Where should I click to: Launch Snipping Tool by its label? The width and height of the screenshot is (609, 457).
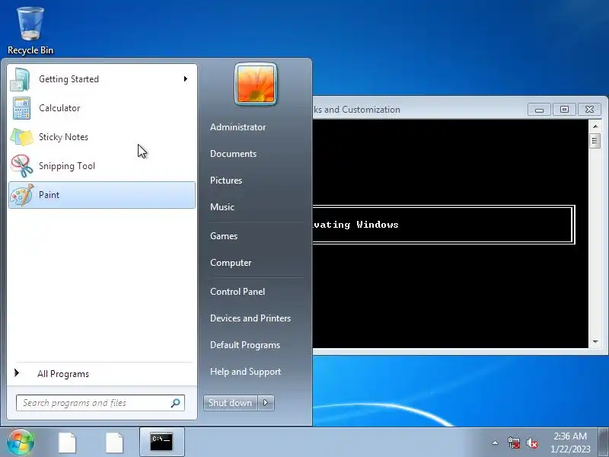pos(67,166)
